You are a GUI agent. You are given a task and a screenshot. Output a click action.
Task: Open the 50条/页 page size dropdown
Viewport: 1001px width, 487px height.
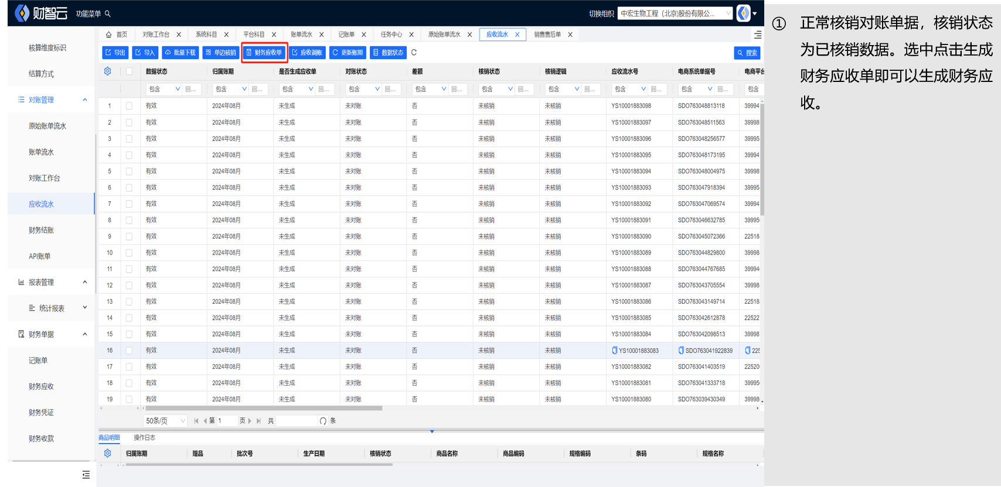(165, 421)
